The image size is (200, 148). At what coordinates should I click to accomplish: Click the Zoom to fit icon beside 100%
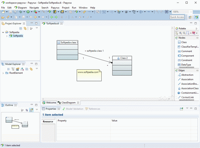click(x=167, y=12)
